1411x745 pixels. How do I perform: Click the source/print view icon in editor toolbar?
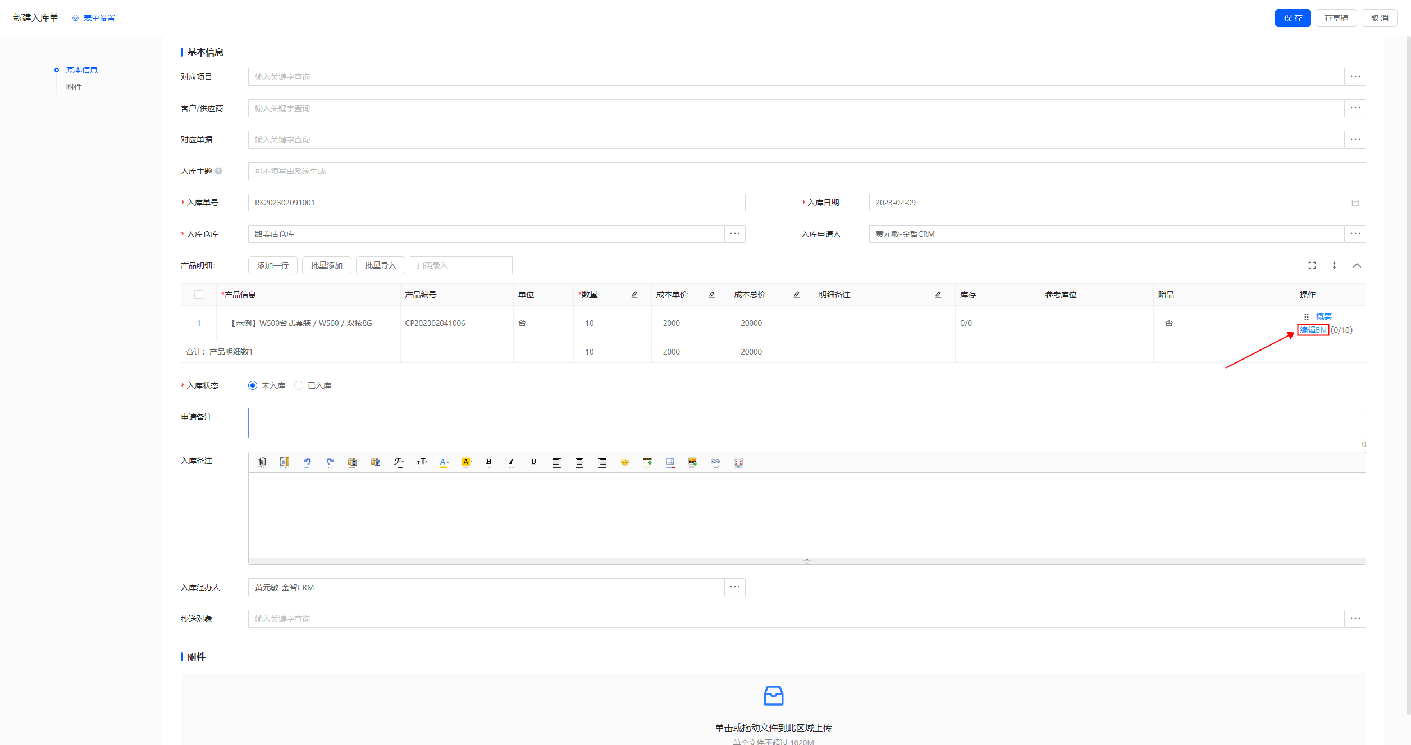coord(262,462)
